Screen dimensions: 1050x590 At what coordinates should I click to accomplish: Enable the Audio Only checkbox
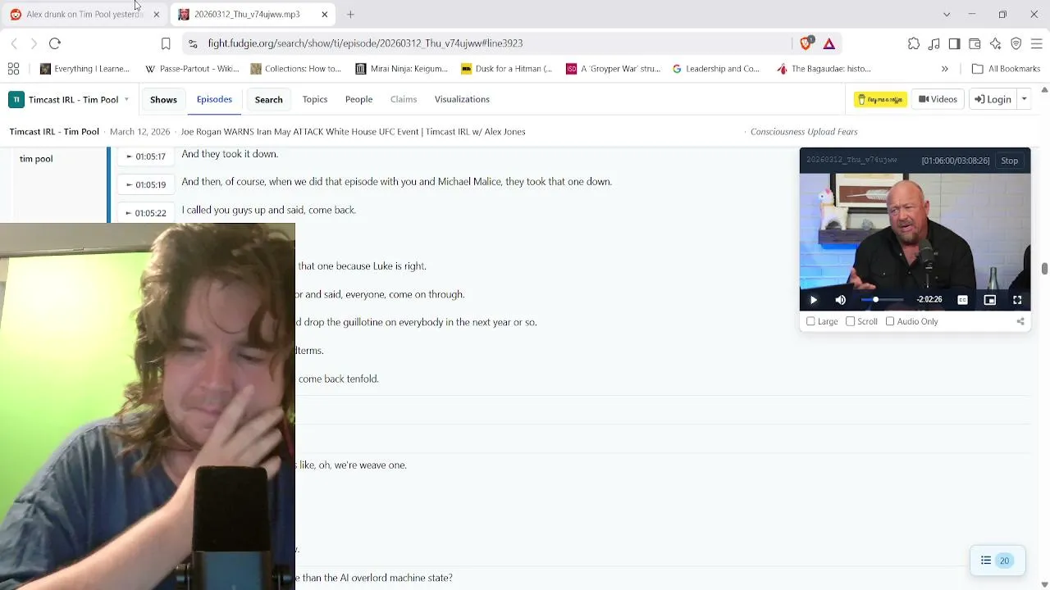(890, 321)
